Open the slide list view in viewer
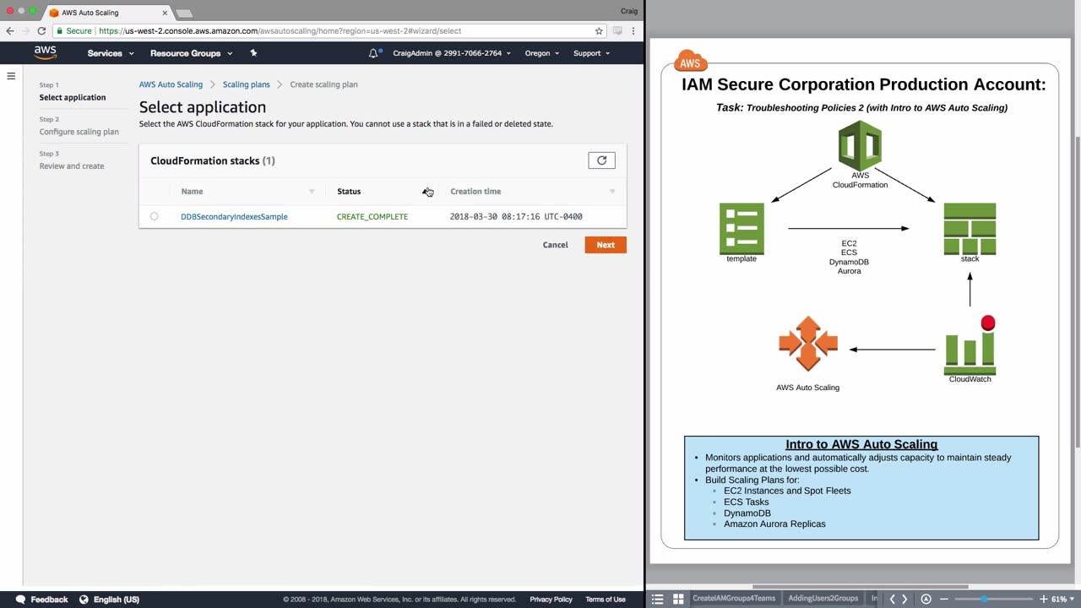This screenshot has height=608, width=1081. coord(658,599)
